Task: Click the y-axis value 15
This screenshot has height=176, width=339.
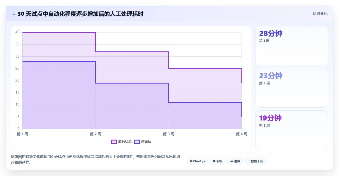Action: 17,93
